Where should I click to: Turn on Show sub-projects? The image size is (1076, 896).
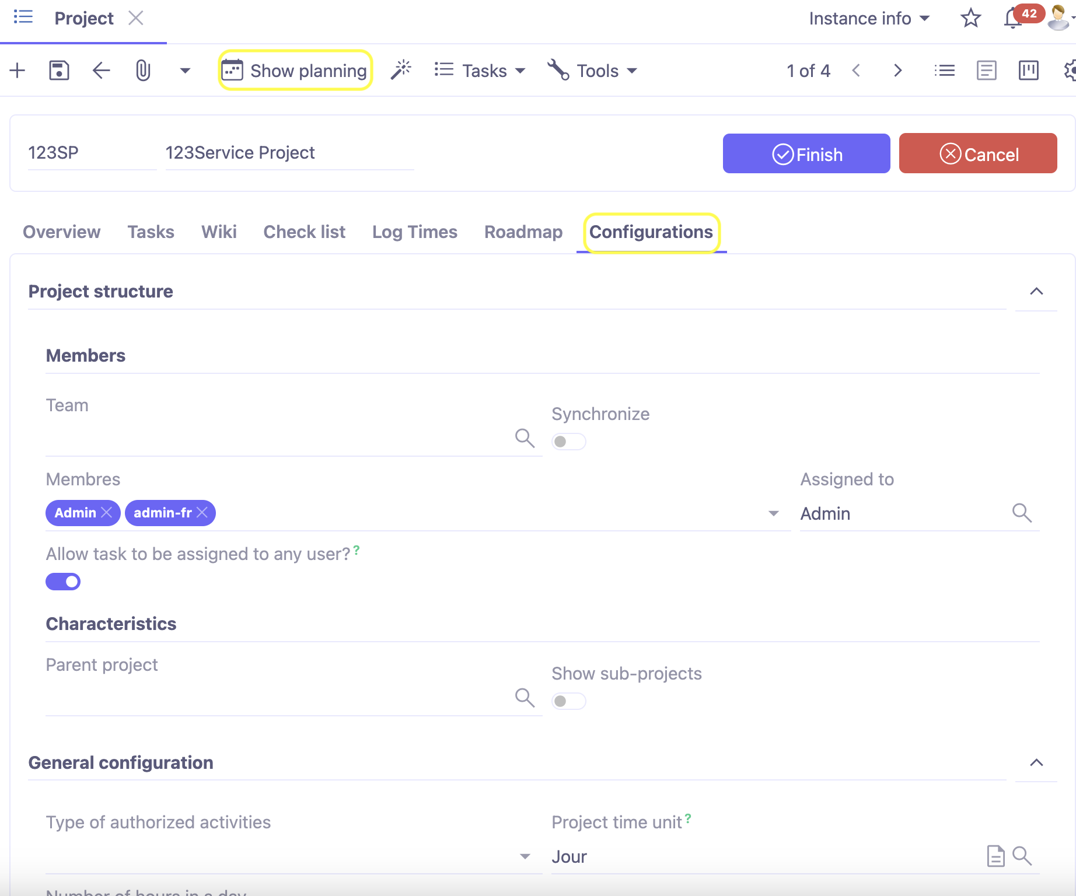point(568,701)
